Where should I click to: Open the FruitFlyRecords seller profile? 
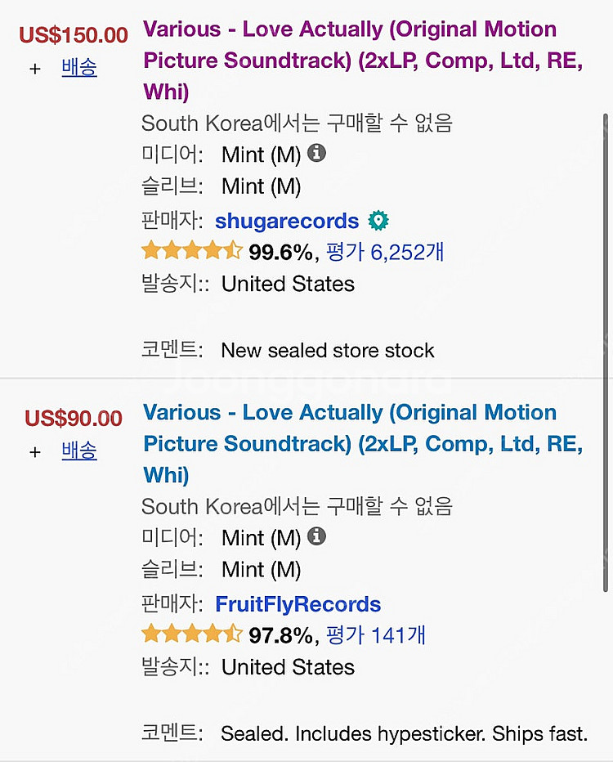click(x=298, y=604)
